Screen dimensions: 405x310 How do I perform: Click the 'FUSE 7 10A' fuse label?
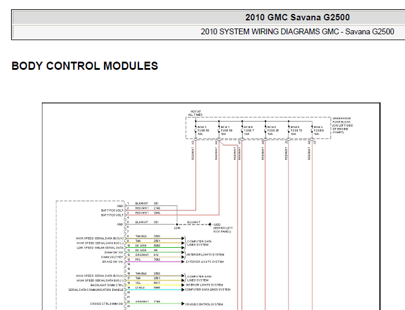pos(249,132)
